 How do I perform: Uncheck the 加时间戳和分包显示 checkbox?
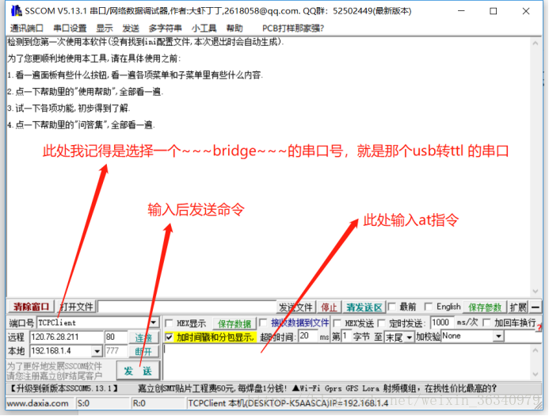[169, 338]
